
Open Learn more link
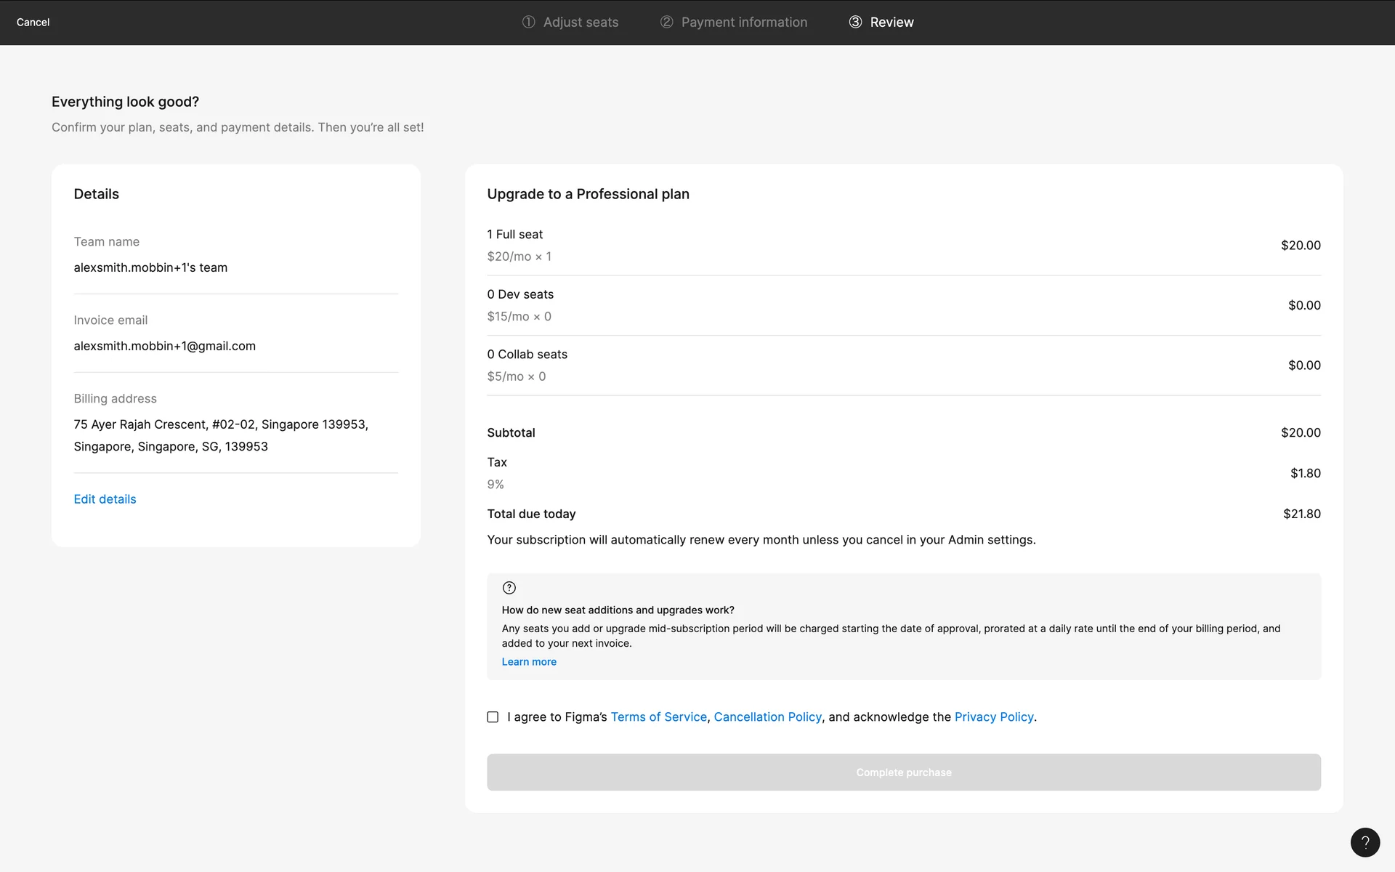(x=528, y=662)
